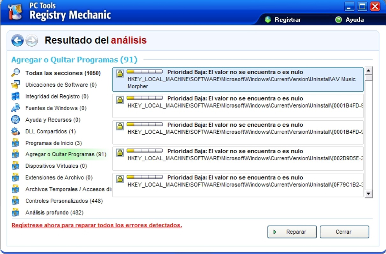Select the Uninstall\{0F79C1B2 registry entry
Image resolution: width=386 pixels, height=254 pixels.
pos(238,185)
